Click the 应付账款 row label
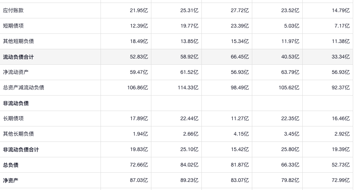The width and height of the screenshot is (355, 190). pyautogui.click(x=13, y=10)
